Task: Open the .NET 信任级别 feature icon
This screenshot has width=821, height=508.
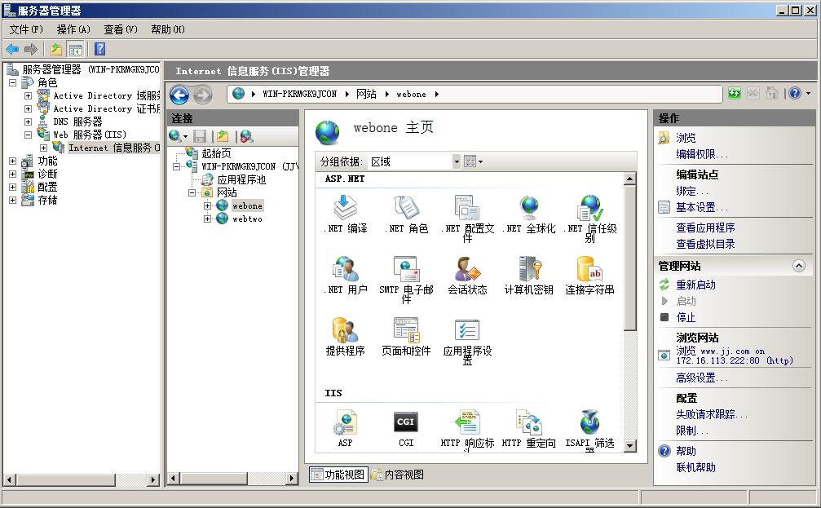Action: (590, 218)
